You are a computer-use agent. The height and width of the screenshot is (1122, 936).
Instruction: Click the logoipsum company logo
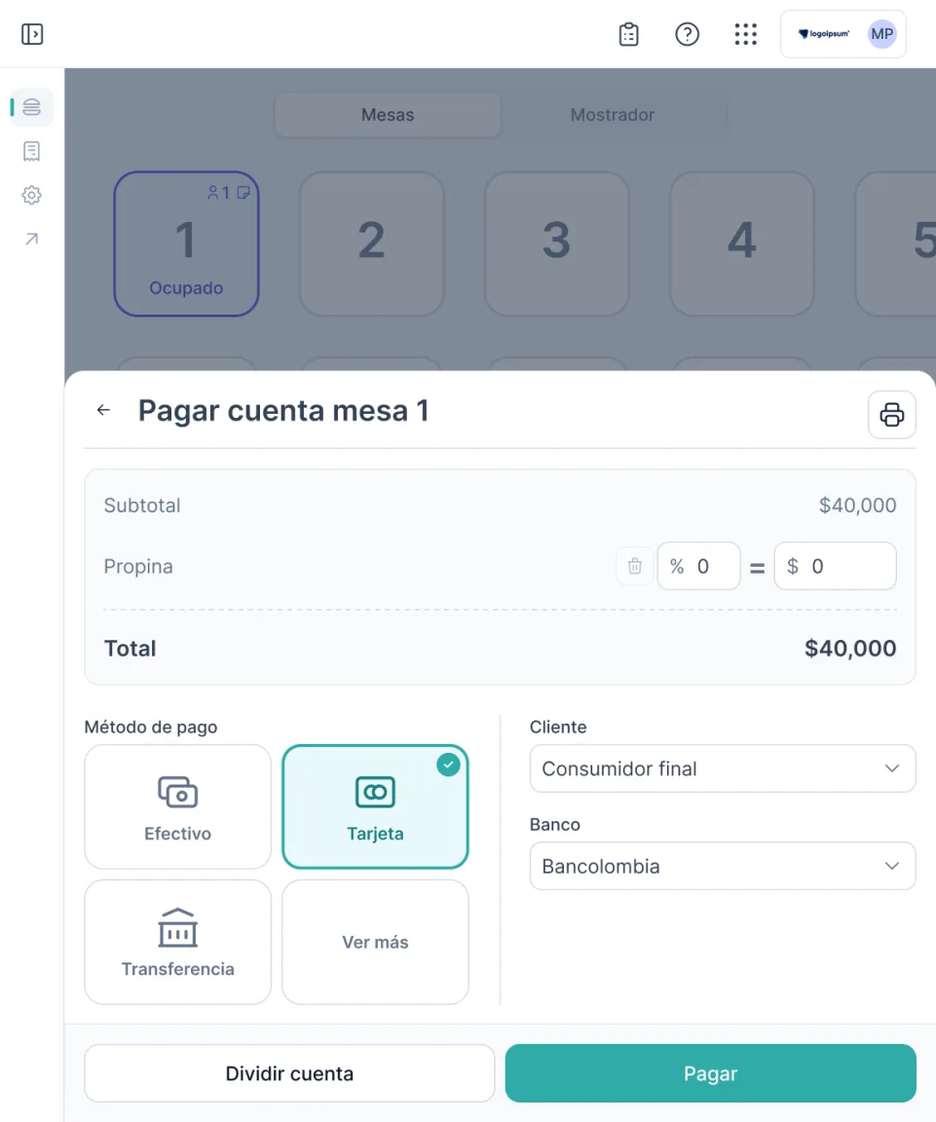point(824,34)
